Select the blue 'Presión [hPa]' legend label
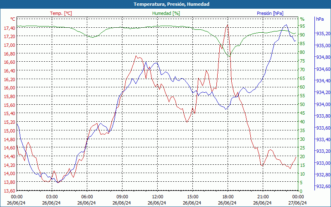 (270, 13)
